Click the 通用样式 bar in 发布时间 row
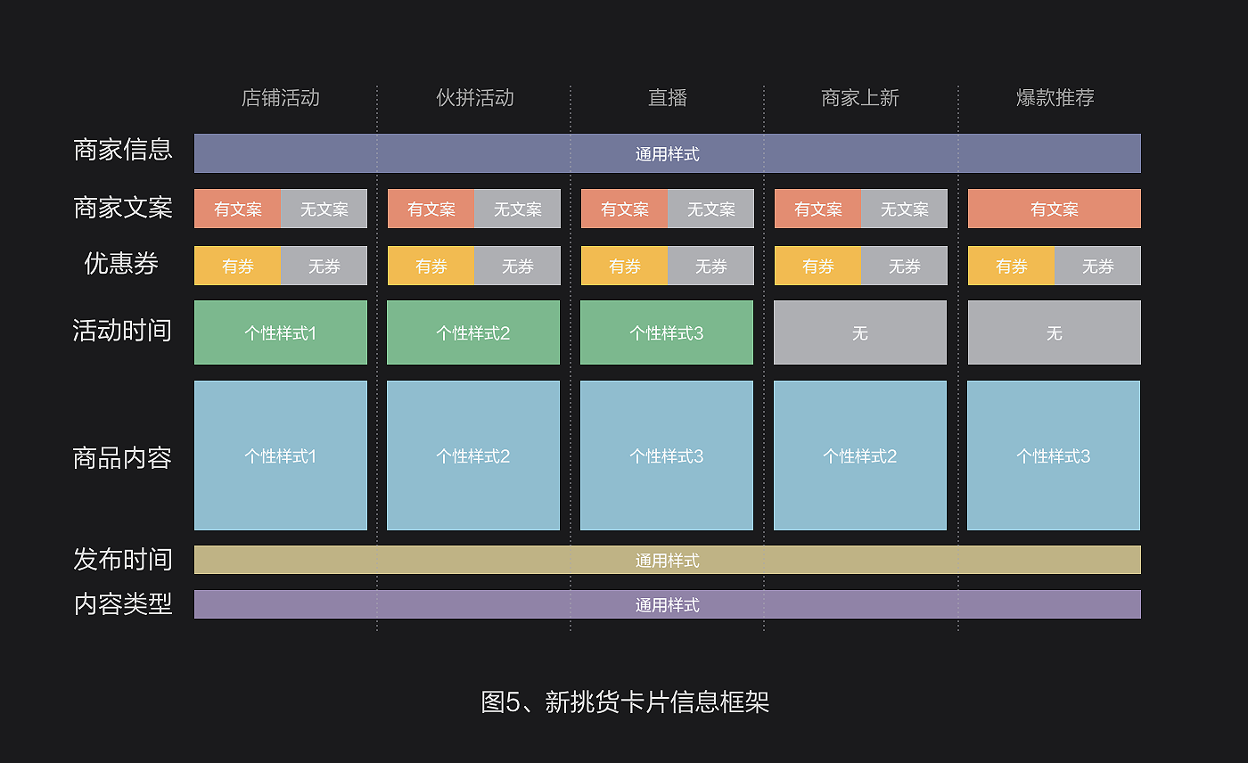 [x=668, y=560]
